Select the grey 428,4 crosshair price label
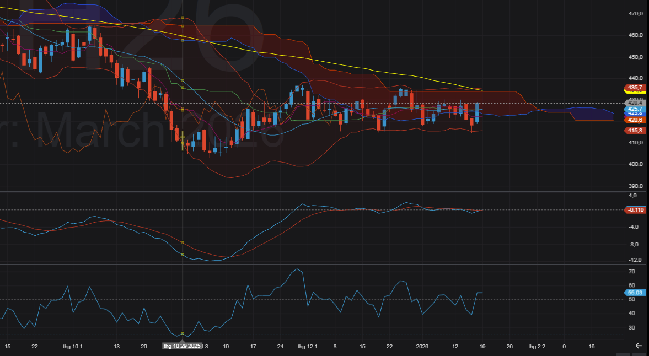This screenshot has height=356, width=649. [x=635, y=103]
